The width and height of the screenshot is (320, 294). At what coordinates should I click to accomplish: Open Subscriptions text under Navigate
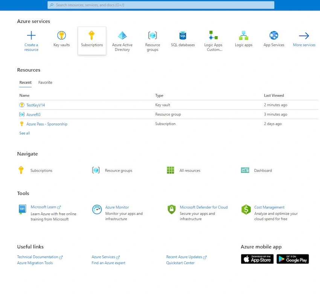(41, 170)
